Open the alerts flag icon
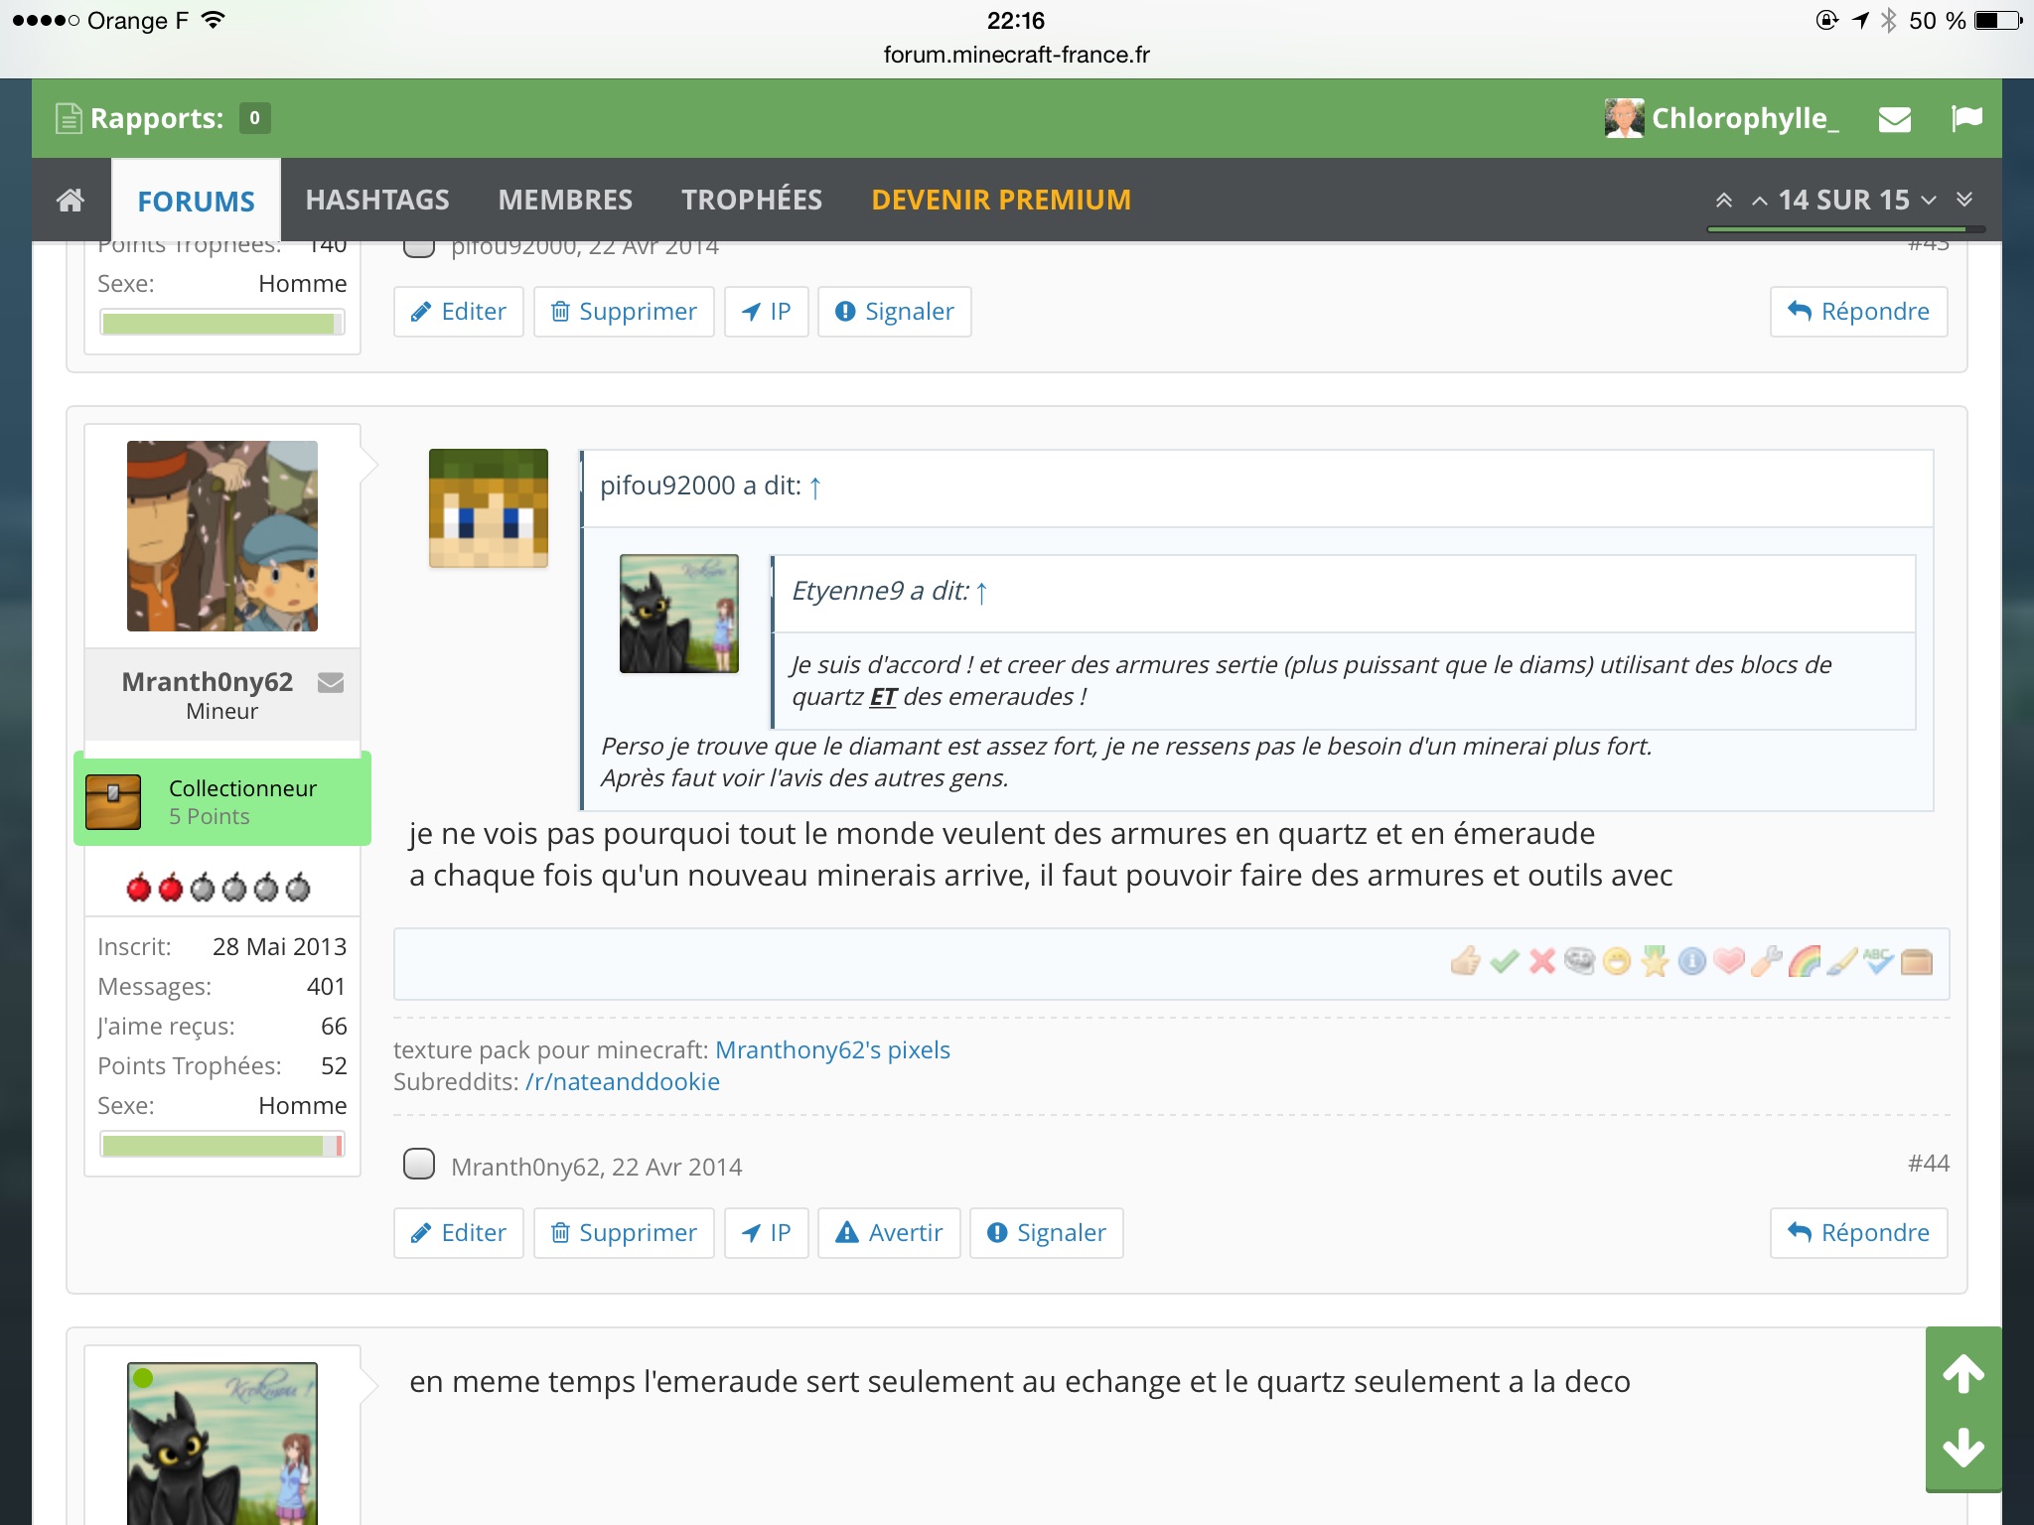Screen dimensions: 2034x1525 (1966, 119)
